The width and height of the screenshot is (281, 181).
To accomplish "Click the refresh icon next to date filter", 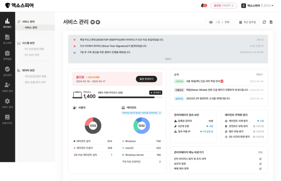I will tap(264, 22).
